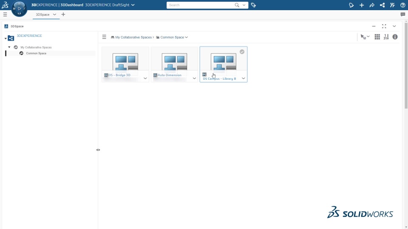The width and height of the screenshot is (408, 229).
Task: Click the tree panel splitter handle
Action: tap(98, 150)
